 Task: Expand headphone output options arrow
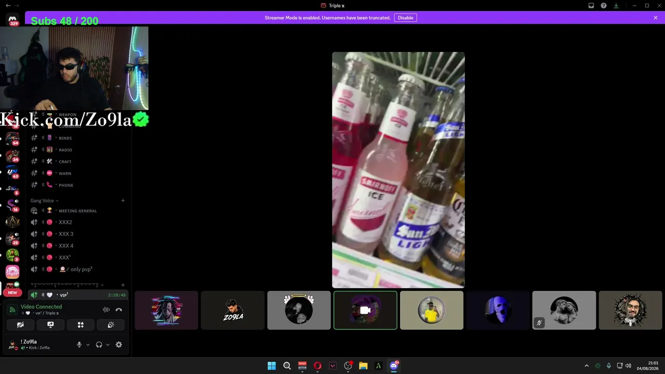pyautogui.click(x=108, y=344)
